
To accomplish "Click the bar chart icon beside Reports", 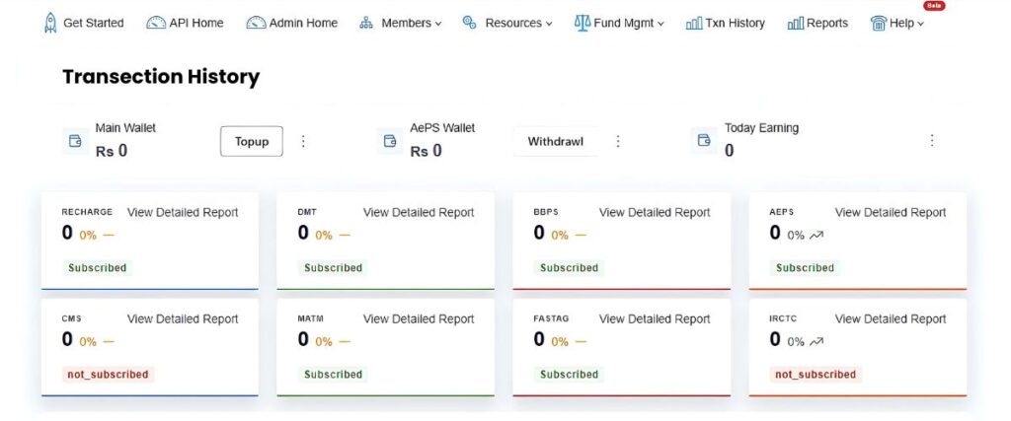I will pyautogui.click(x=795, y=23).
